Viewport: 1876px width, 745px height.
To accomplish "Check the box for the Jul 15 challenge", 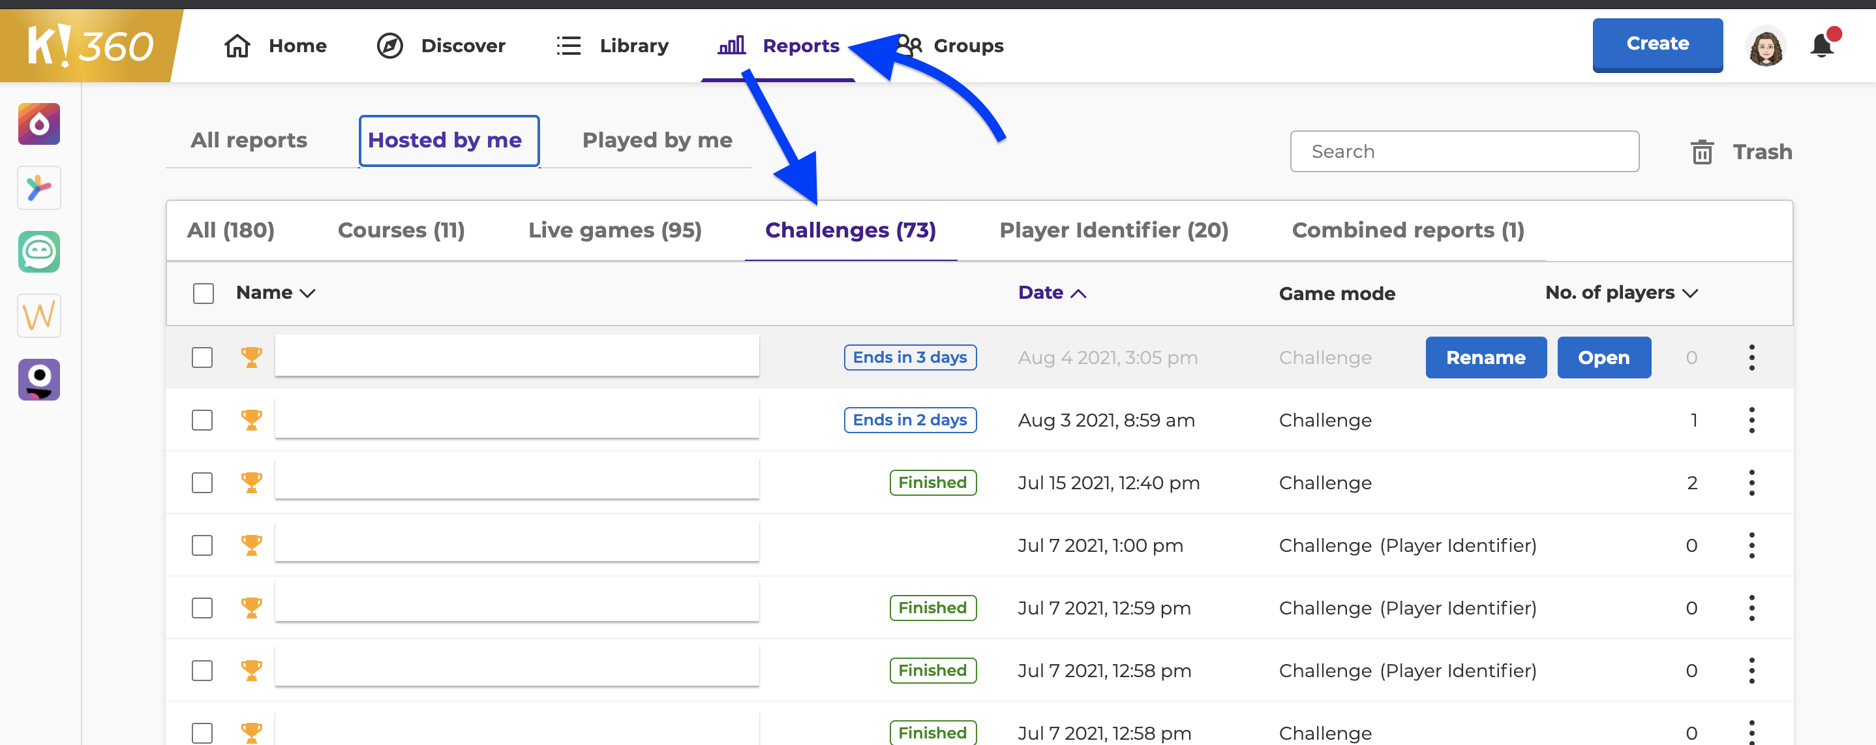I will click(x=202, y=483).
